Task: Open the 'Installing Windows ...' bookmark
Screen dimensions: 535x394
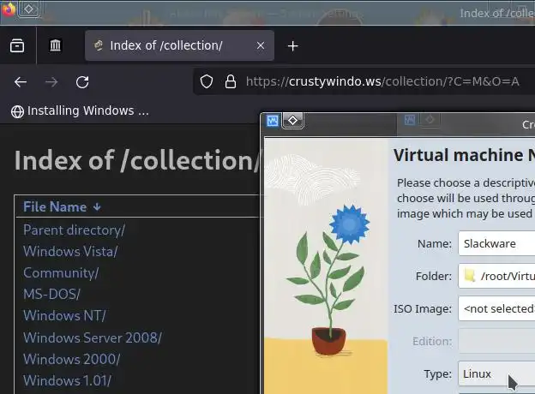Action: coord(80,111)
